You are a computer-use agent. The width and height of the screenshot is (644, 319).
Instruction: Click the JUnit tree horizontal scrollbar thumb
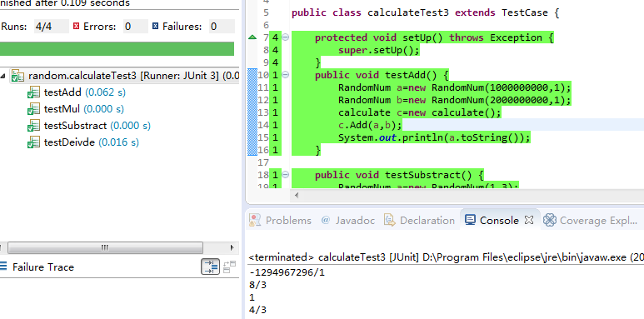click(x=105, y=247)
